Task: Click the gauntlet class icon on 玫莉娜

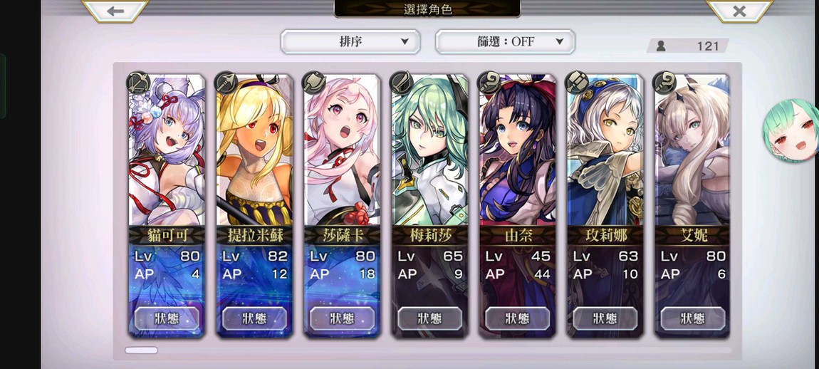Action: tap(578, 83)
